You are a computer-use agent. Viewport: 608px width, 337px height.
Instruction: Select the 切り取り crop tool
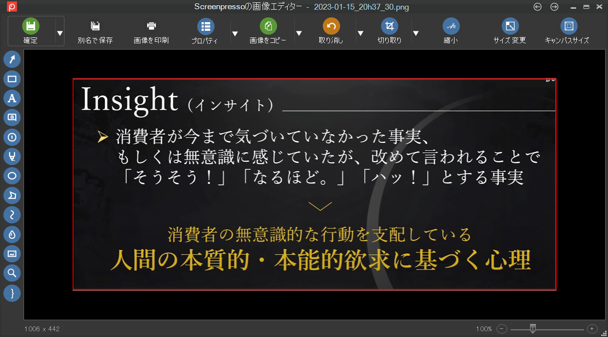coord(390,31)
